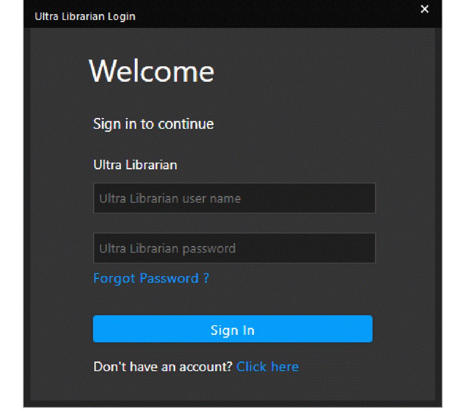Screen dimensions: 453x417
Task: Click the Ultra Librarian Login title text
Action: pos(85,16)
